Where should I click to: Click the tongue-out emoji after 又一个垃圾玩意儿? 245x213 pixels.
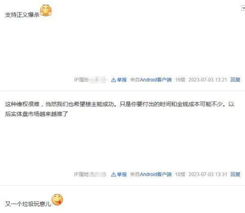(57, 200)
